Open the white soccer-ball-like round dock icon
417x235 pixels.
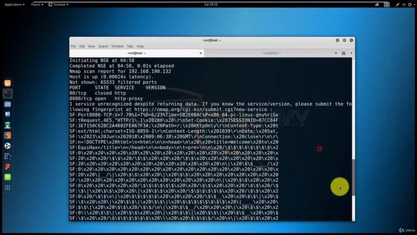pos(7,146)
